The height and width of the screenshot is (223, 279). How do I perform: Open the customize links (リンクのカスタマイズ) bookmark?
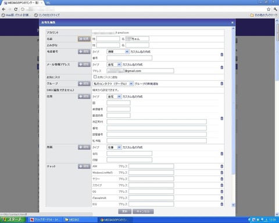pyautogui.click(x=47, y=15)
